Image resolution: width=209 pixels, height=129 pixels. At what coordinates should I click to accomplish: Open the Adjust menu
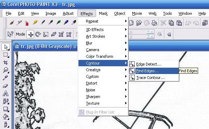tap(68, 13)
